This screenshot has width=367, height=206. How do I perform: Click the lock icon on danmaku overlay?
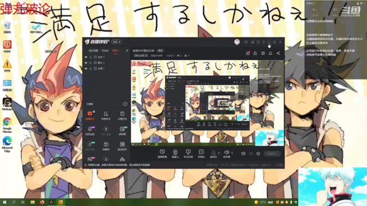click(x=358, y=3)
